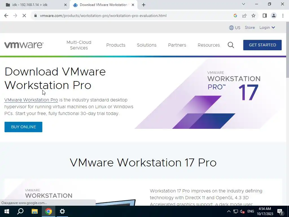289x217 pixels.
Task: Open the Products menu
Action: [116, 45]
